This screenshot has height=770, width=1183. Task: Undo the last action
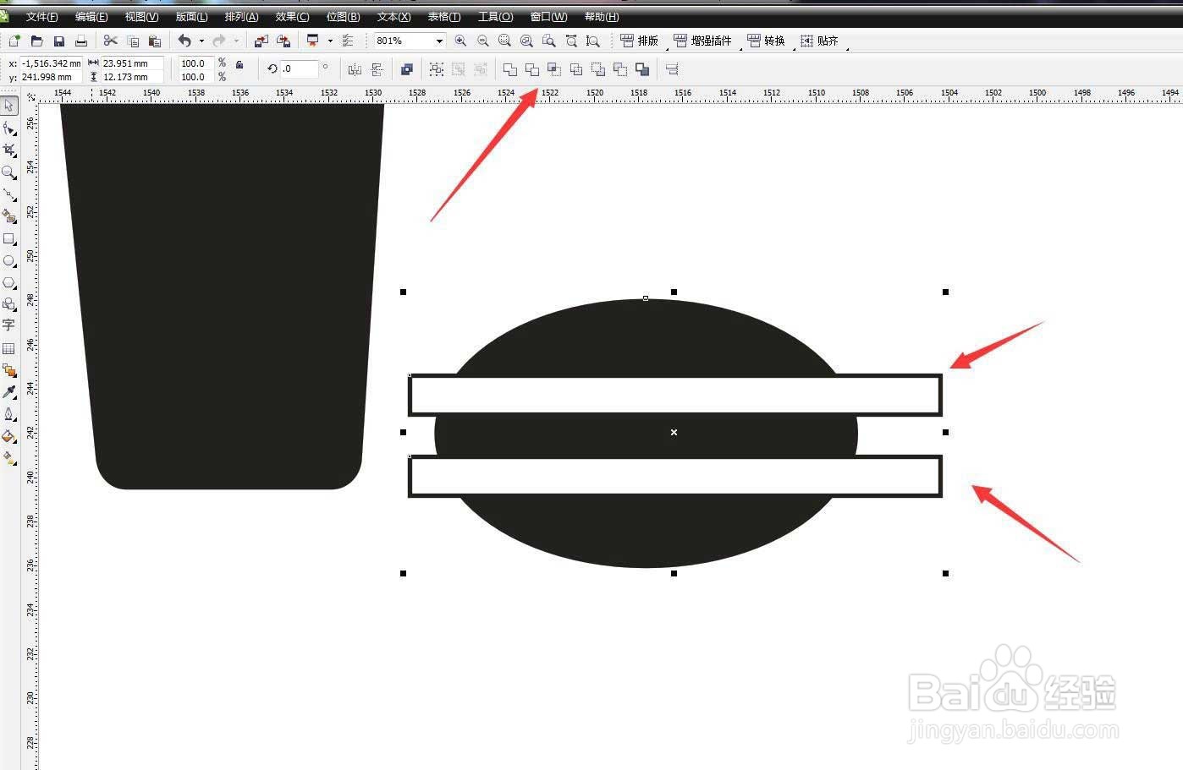184,41
